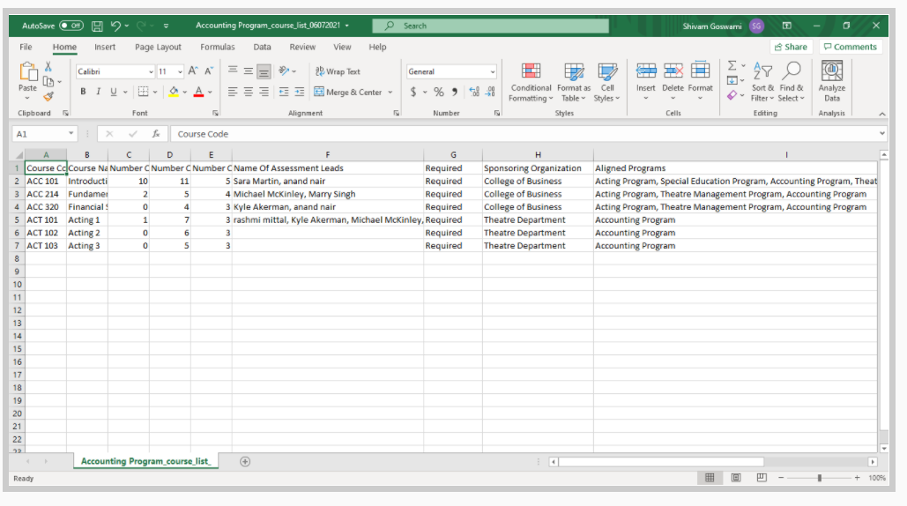Image resolution: width=907 pixels, height=506 pixels.
Task: Expand the formula bar
Action: point(882,134)
